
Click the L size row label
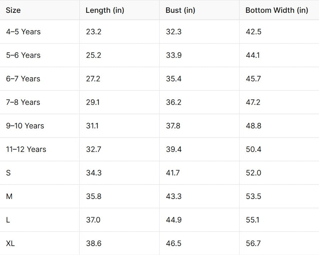coord(8,220)
